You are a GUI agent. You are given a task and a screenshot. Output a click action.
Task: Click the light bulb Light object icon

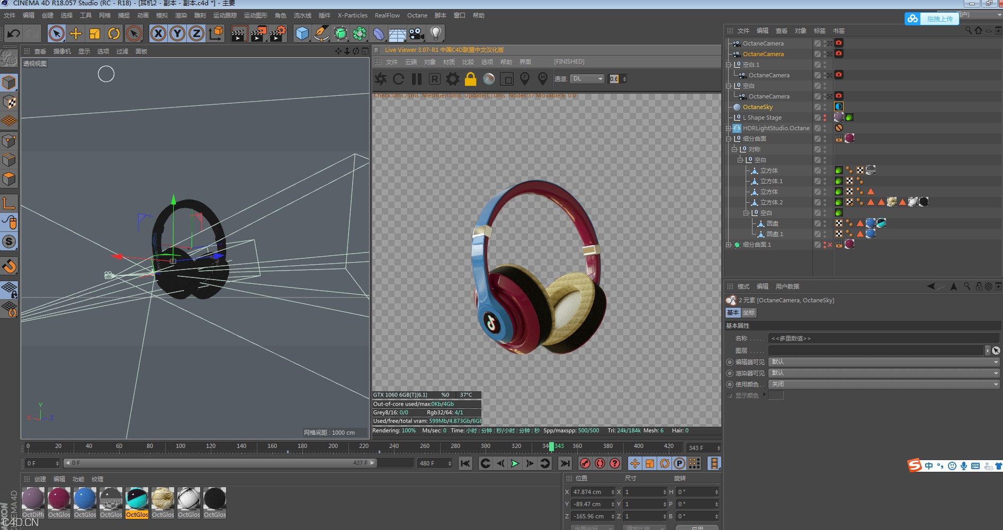(435, 34)
